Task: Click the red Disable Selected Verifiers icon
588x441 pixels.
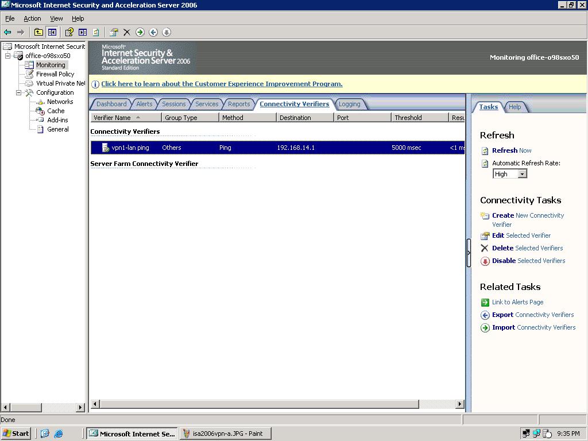Action: (x=485, y=261)
